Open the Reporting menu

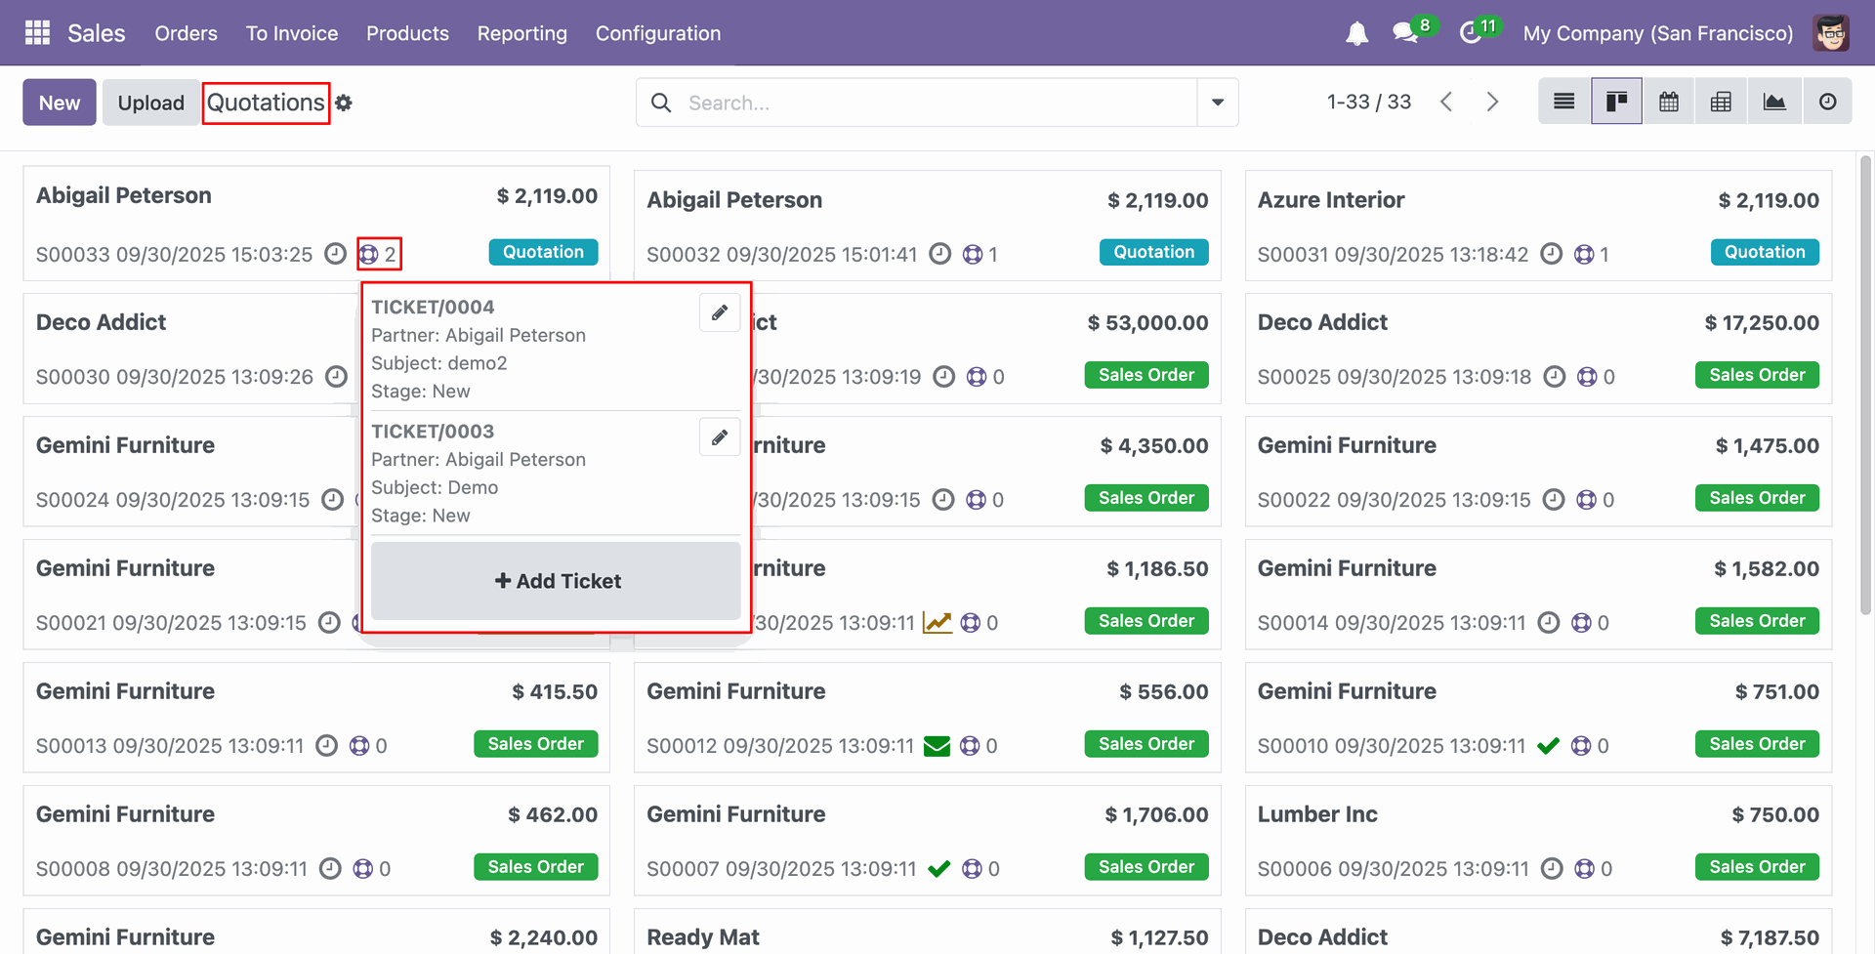[521, 33]
